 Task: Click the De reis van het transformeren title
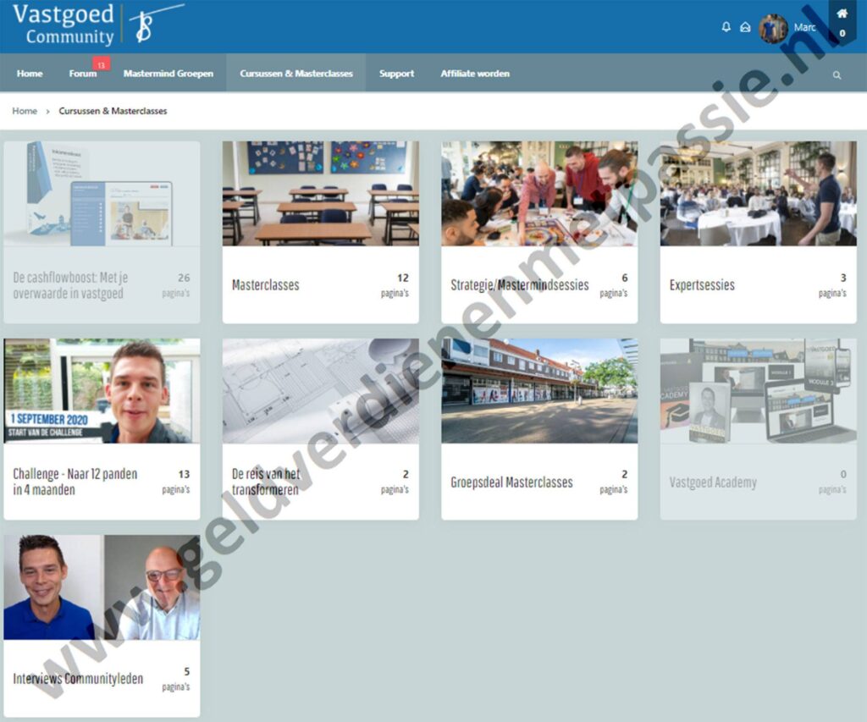pos(265,482)
